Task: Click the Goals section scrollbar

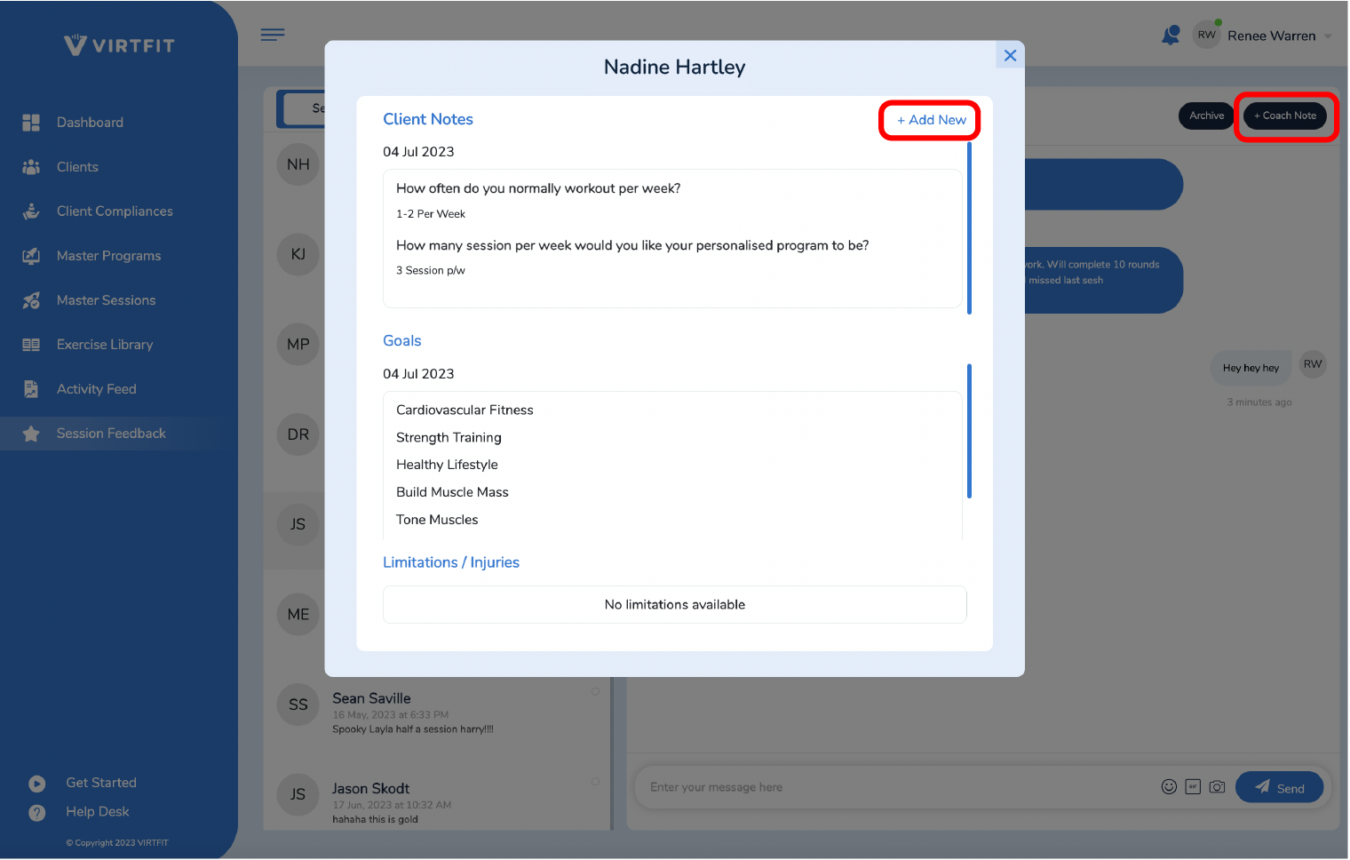Action: pos(969,431)
